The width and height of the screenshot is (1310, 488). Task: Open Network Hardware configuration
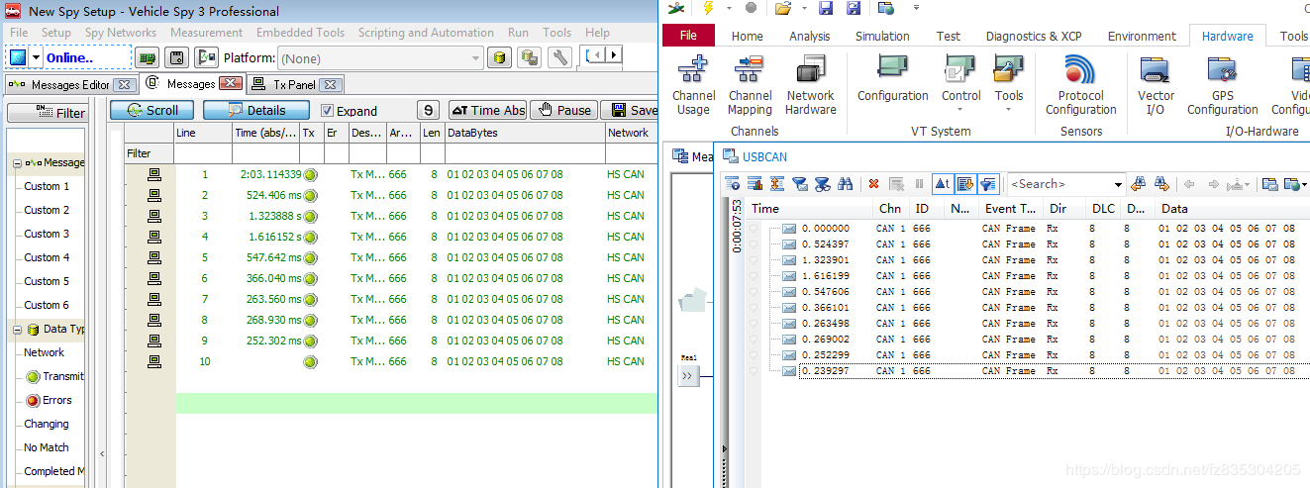pyautogui.click(x=811, y=85)
